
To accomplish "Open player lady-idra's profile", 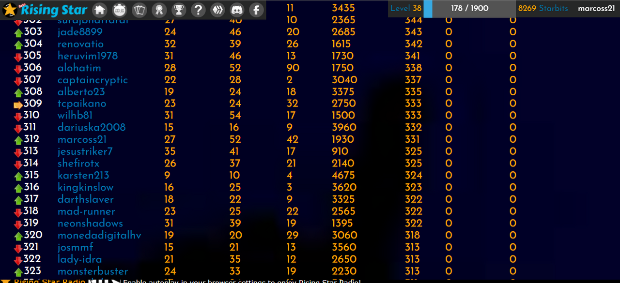I will click(80, 259).
